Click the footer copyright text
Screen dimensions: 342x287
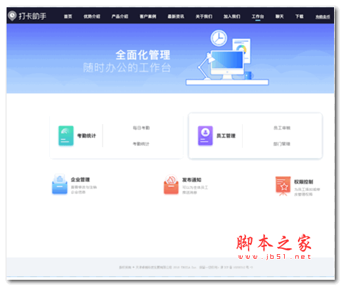pyautogui.click(x=186, y=267)
